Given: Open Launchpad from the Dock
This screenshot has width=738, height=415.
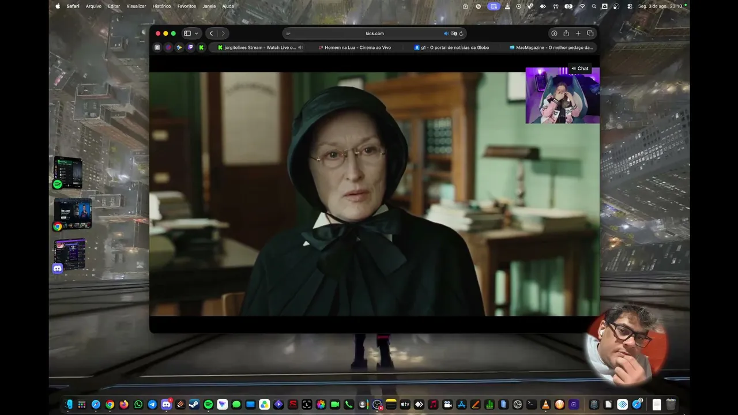Looking at the screenshot, I should click(82, 405).
